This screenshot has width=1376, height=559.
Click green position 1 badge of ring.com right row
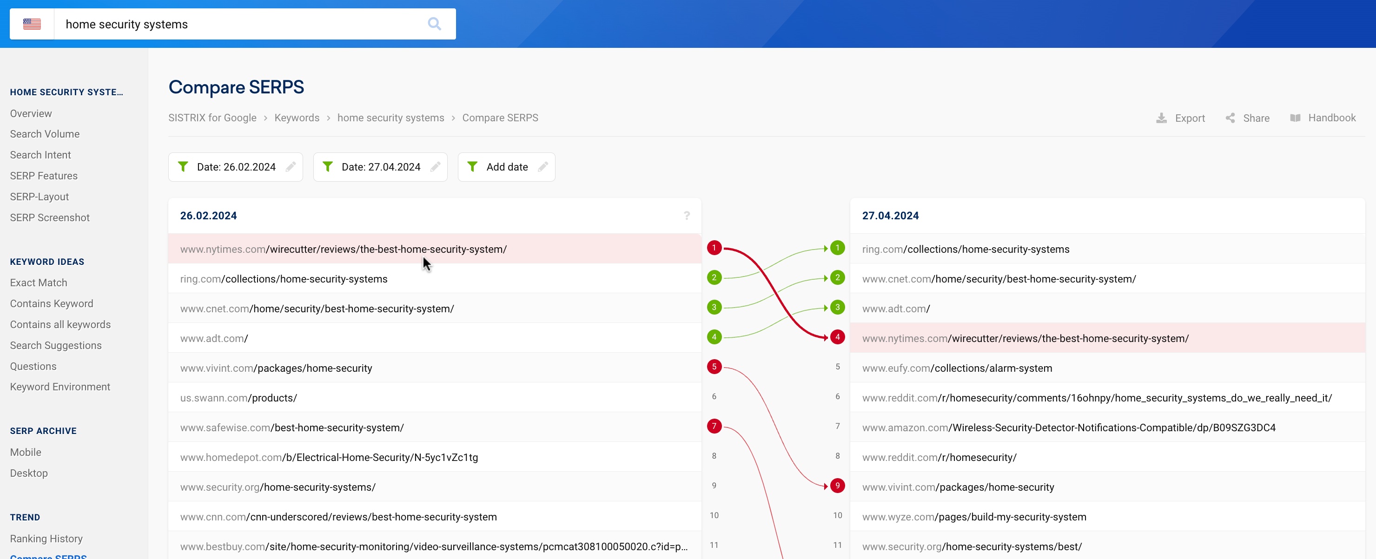(x=838, y=248)
